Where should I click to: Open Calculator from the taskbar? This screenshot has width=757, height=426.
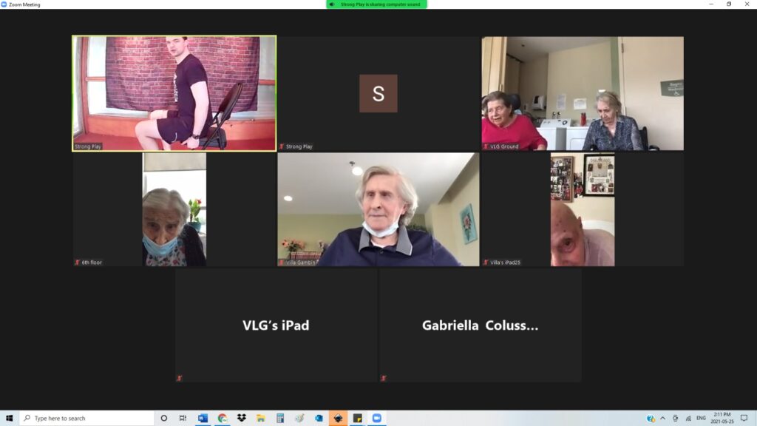coord(280,418)
